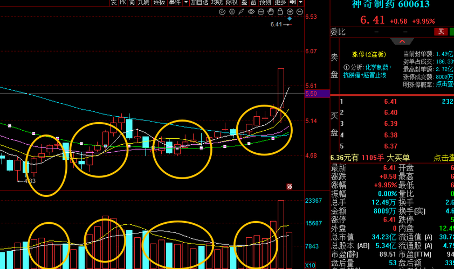Image resolution: width=454 pixels, height=269 pixels.
Task: Click the PK toolbar button
Action: tap(123, 2)
